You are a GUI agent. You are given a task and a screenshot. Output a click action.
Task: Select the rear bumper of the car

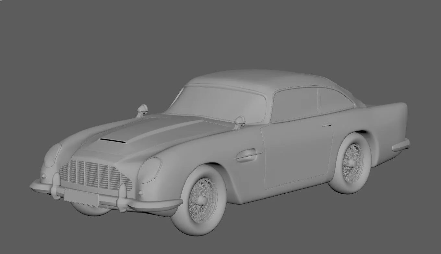[x=401, y=145]
